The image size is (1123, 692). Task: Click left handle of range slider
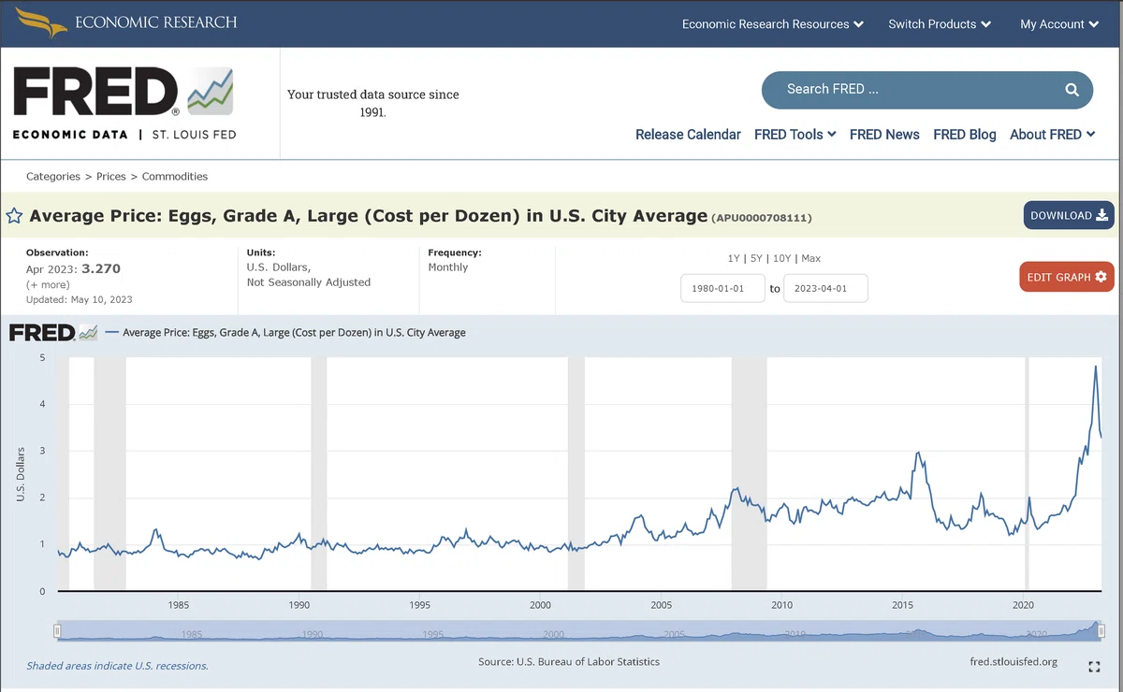coord(57,632)
